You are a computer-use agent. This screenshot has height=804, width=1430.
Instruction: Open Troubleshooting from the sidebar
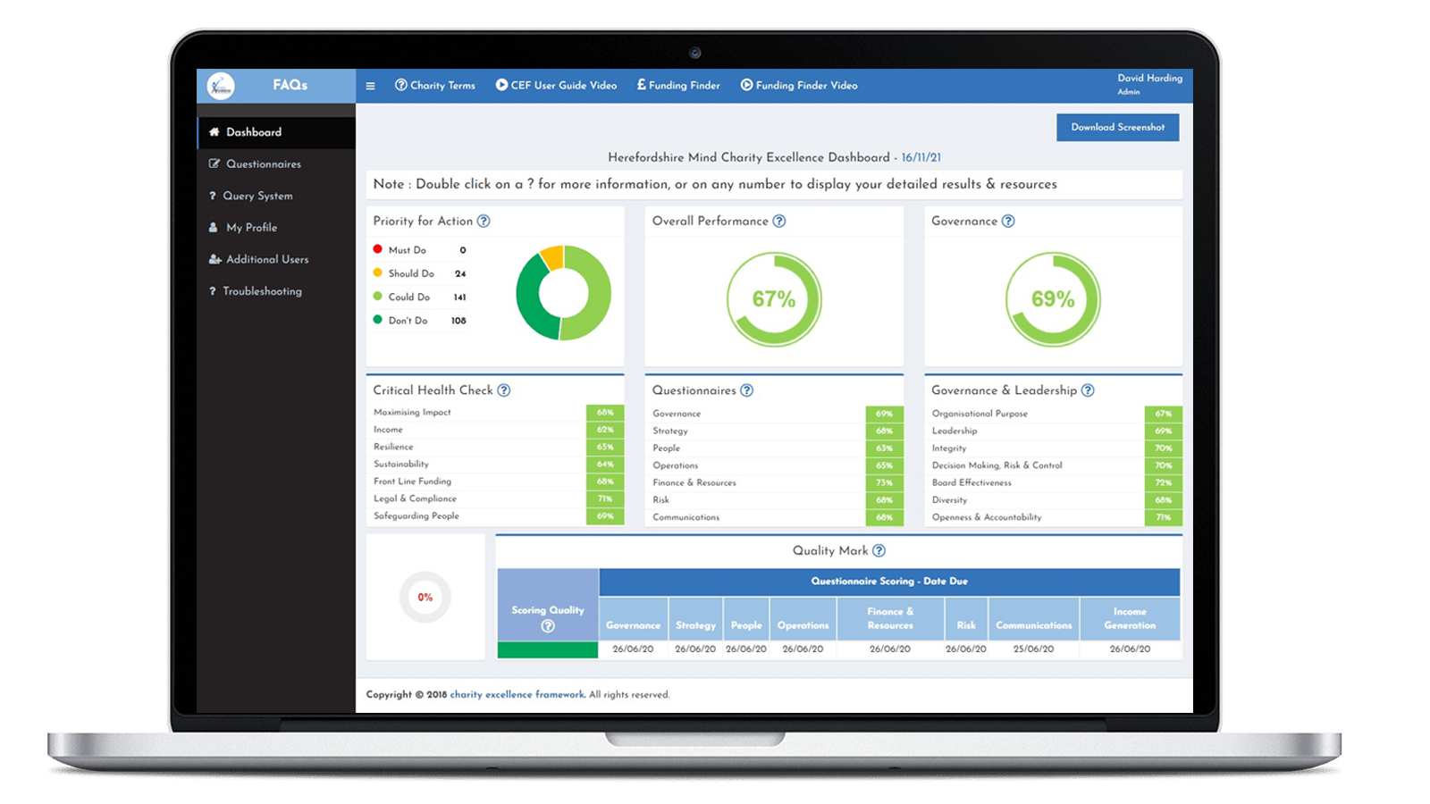(x=262, y=291)
